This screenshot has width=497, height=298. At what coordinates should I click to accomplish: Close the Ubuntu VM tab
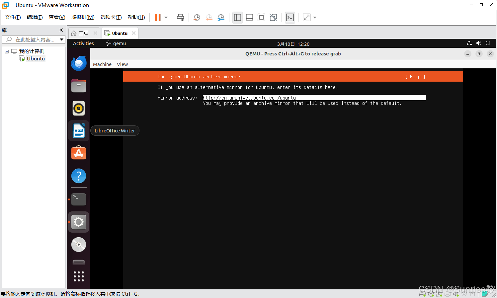pyautogui.click(x=133, y=33)
